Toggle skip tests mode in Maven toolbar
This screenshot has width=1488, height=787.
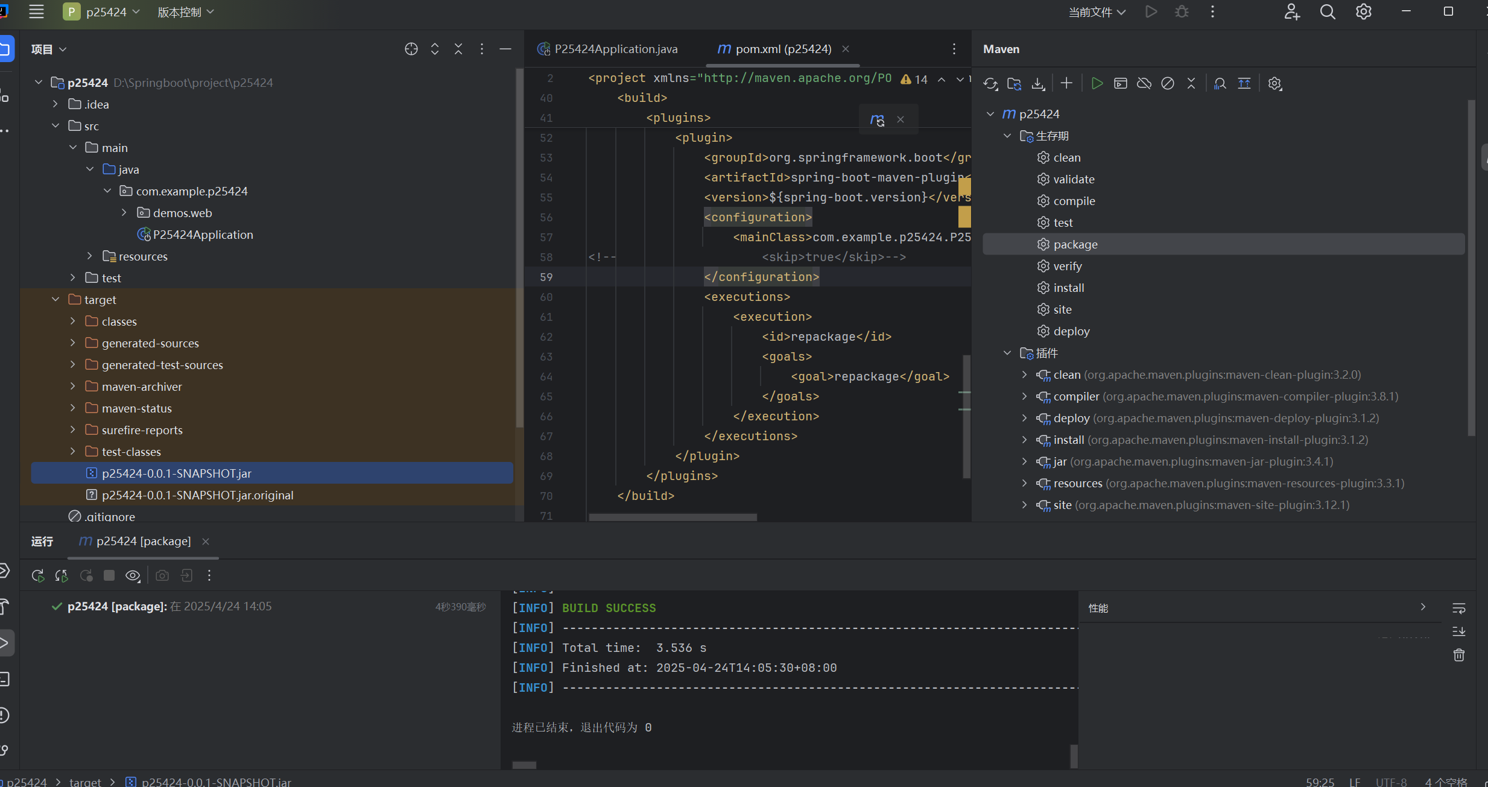1168,84
